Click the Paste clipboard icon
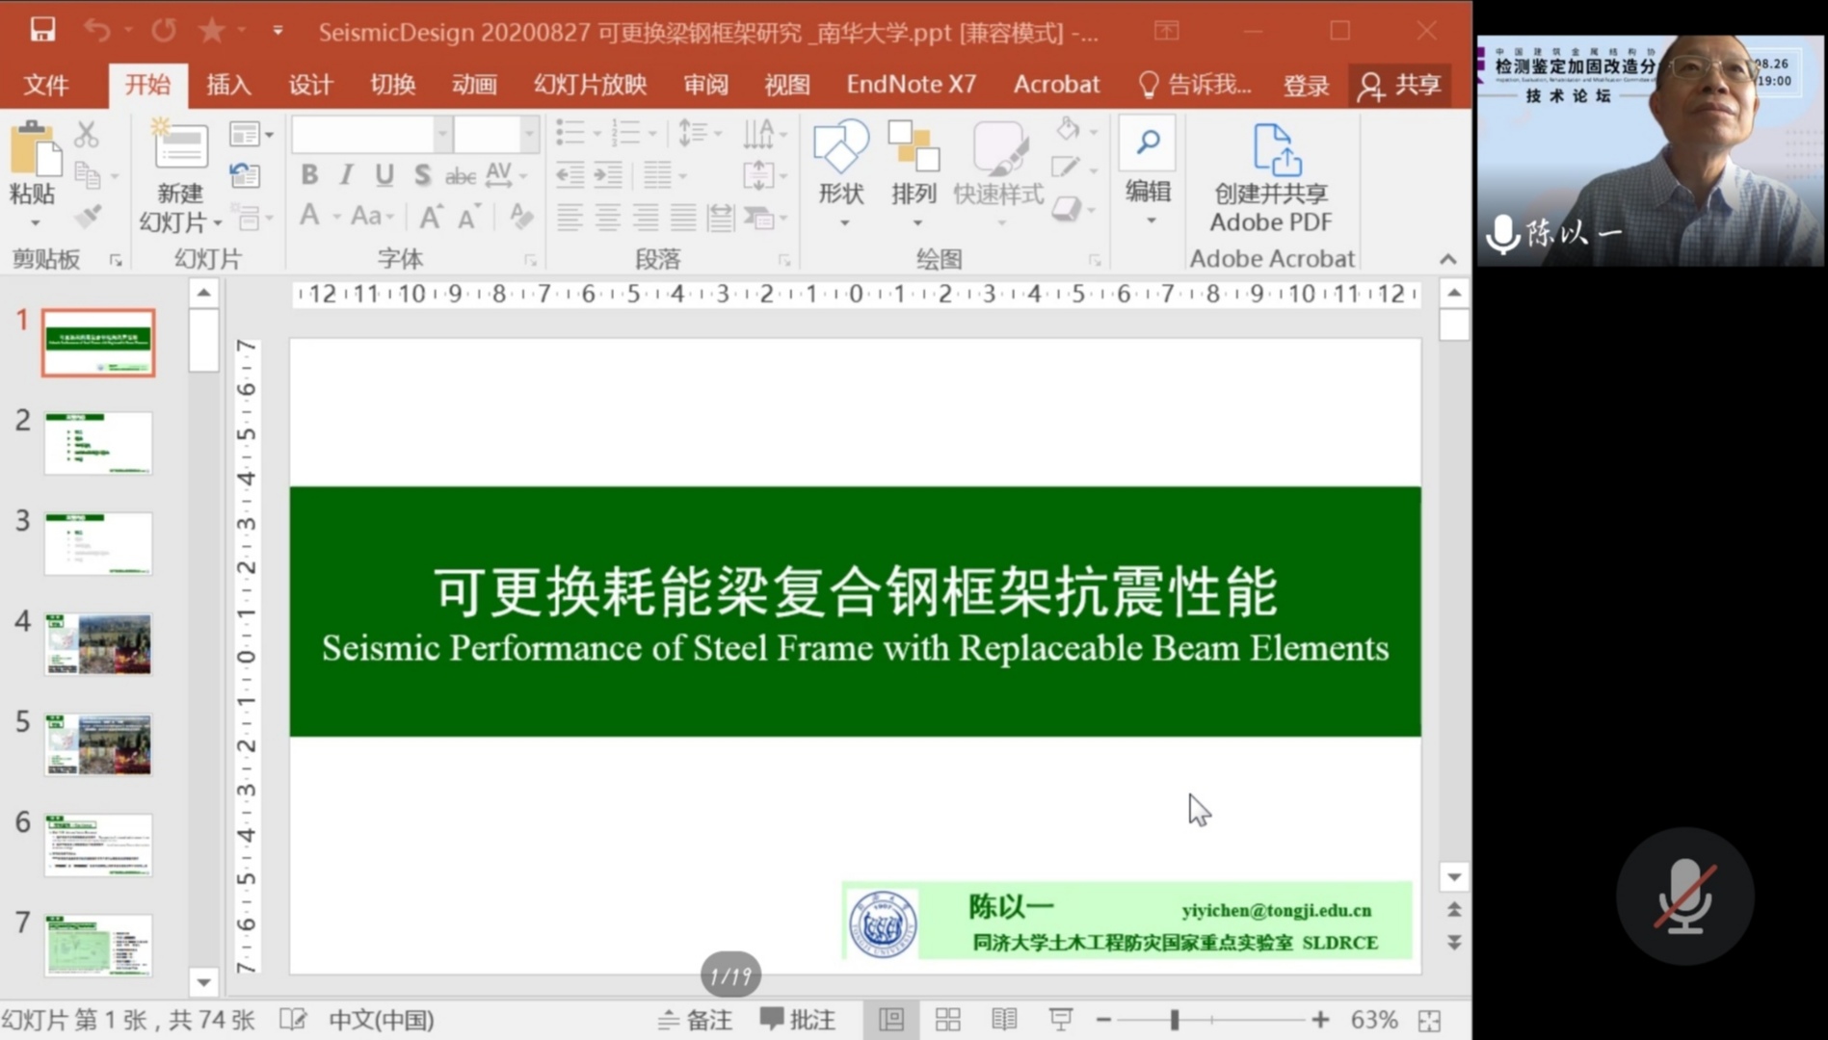Screen dimensions: 1828x1040 click(34, 152)
